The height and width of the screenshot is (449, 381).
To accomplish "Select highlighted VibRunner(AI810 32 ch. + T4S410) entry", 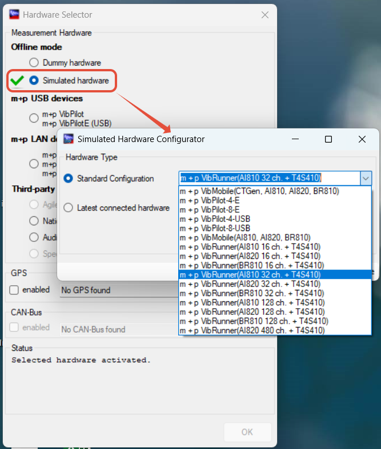I will pos(275,274).
